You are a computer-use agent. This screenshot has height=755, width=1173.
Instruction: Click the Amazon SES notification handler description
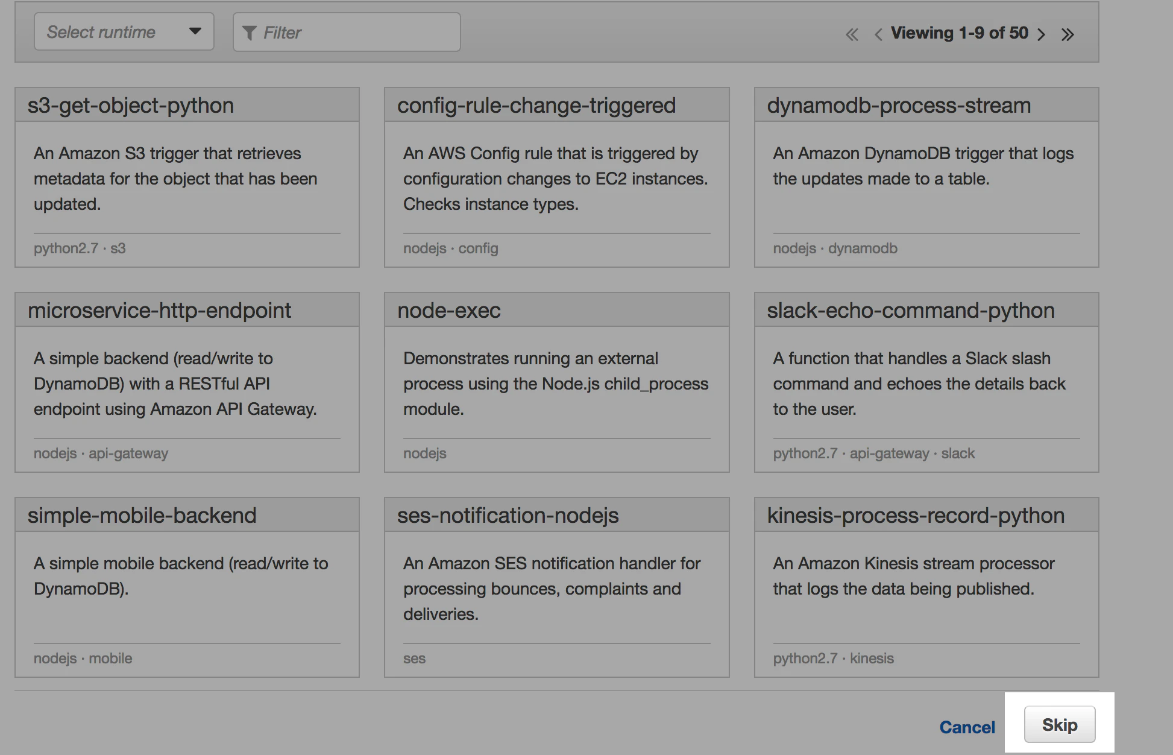pyautogui.click(x=552, y=589)
